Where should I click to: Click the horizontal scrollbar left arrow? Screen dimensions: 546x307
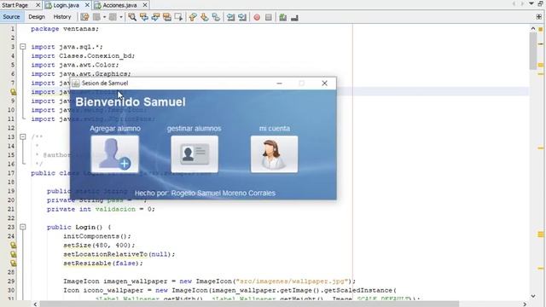coord(35,304)
